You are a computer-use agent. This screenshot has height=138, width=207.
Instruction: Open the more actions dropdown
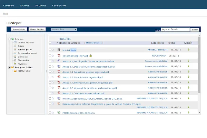click(x=64, y=29)
